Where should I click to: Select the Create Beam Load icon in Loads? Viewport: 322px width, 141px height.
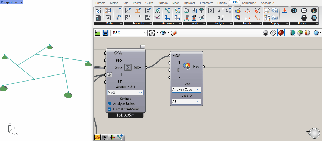click(x=187, y=11)
